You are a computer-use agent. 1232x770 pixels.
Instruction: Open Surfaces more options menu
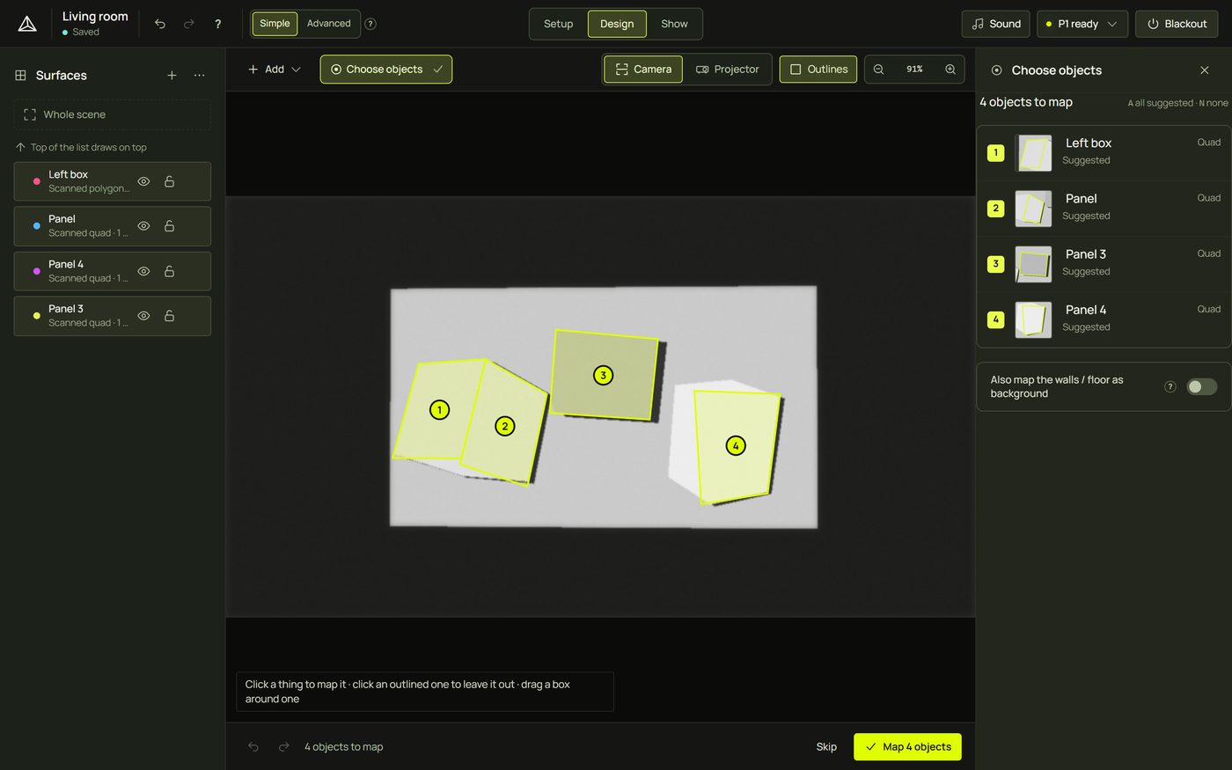point(200,76)
